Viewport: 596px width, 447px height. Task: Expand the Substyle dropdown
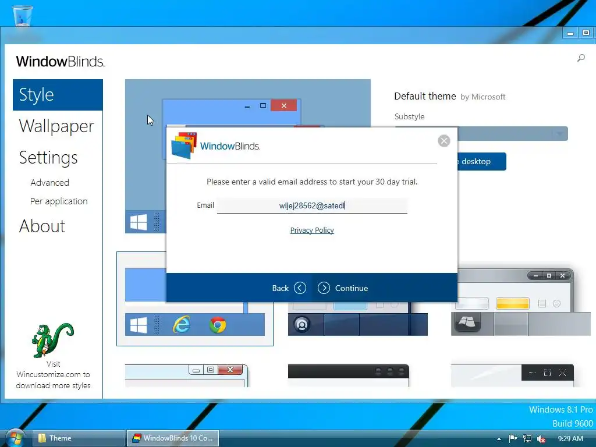[x=559, y=134]
